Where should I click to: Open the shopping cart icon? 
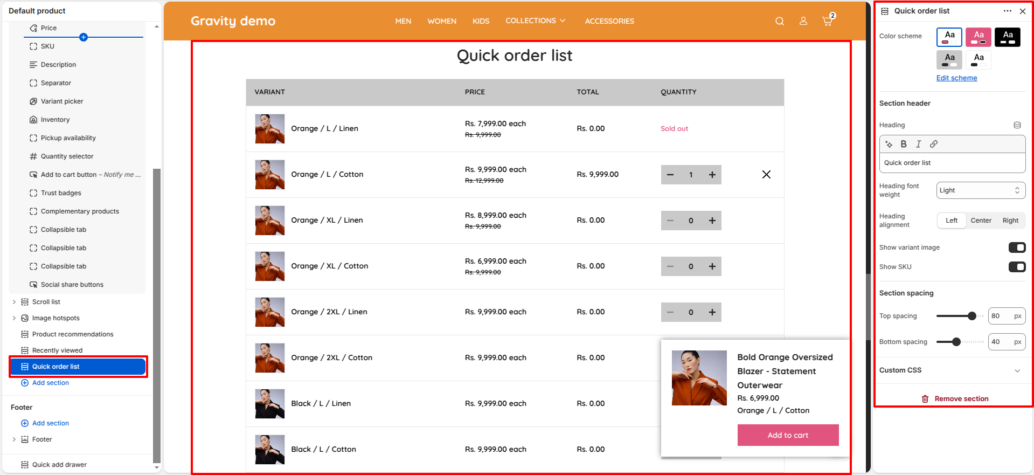pos(828,20)
